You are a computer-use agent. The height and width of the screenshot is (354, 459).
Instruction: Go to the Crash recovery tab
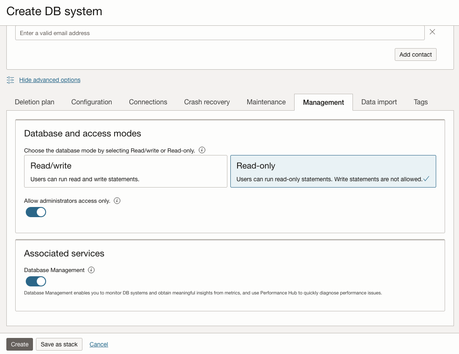[x=207, y=102]
